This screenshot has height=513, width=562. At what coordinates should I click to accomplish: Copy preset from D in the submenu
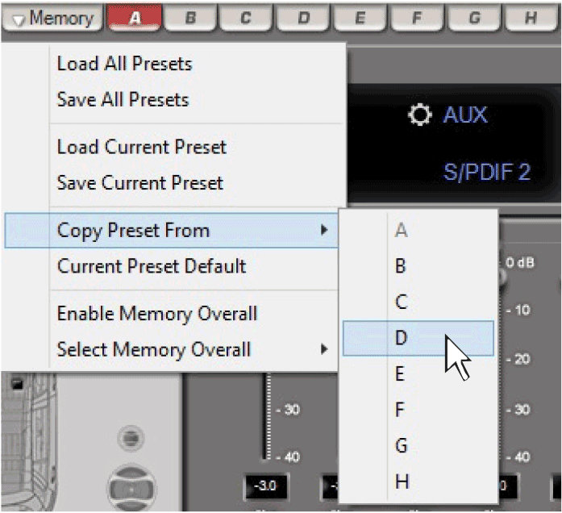click(418, 338)
